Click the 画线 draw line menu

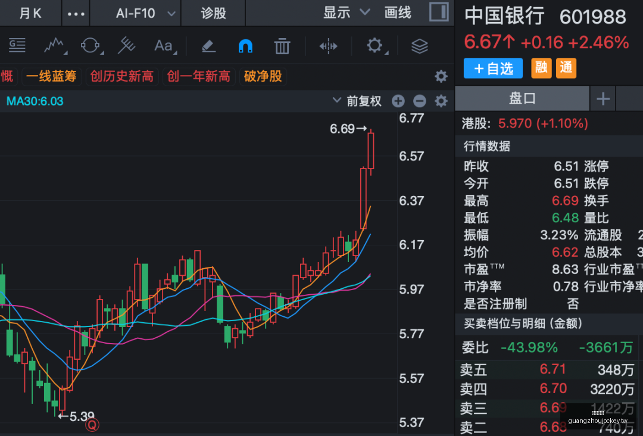tap(398, 13)
